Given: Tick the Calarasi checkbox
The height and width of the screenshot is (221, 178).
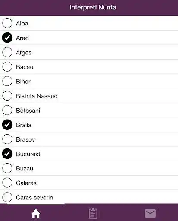Looking at the screenshot, I should [7, 183].
